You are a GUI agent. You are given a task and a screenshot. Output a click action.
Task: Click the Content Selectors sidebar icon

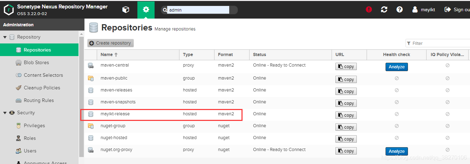point(19,75)
